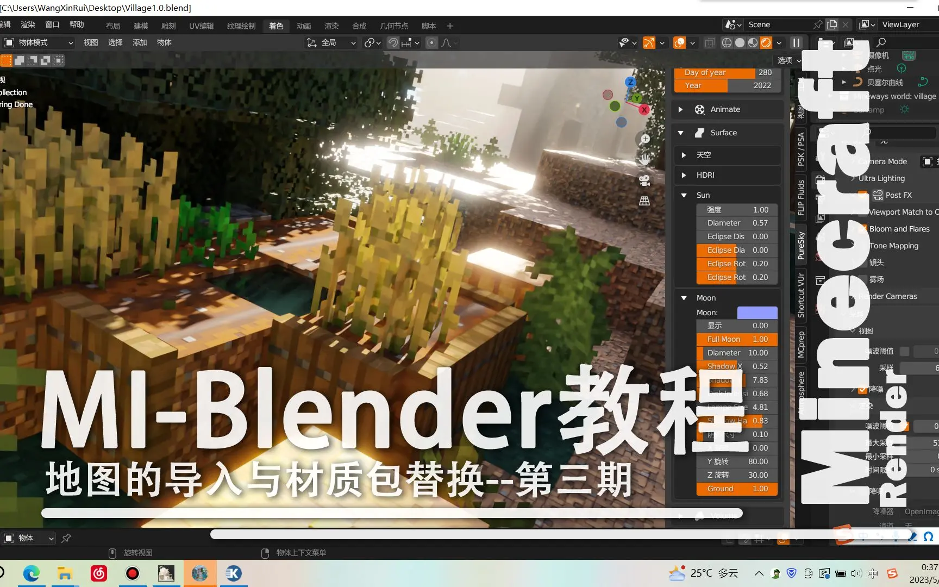Viewport: 939px width, 587px height.
Task: Switch to the 建模 workspace tab
Action: [x=141, y=26]
